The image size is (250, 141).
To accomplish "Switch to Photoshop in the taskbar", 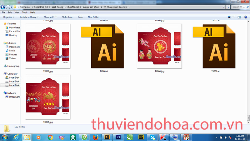I will pyautogui.click(x=118, y=137).
